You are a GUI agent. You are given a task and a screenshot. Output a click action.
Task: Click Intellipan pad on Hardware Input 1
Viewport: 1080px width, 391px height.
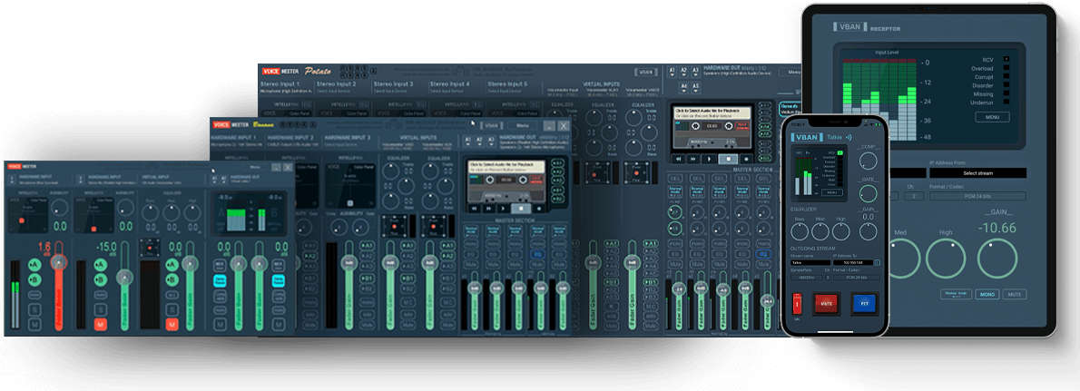28,215
